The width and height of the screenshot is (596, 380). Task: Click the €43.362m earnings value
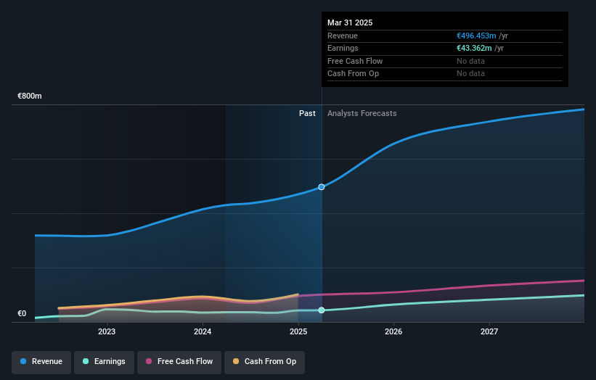click(474, 48)
